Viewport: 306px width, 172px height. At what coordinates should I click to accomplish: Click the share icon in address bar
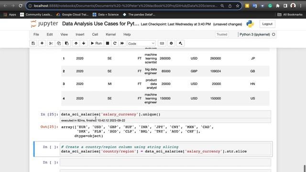pyautogui.click(x=230, y=6)
